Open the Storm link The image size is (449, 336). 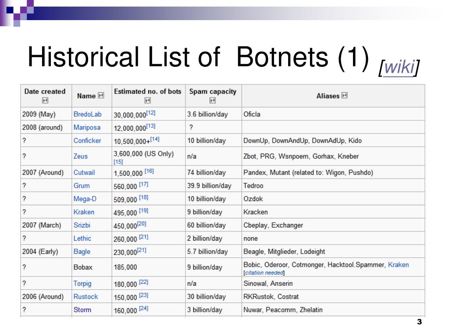[82, 310]
